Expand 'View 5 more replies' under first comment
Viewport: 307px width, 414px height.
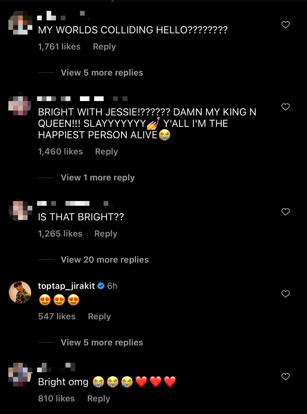[102, 73]
